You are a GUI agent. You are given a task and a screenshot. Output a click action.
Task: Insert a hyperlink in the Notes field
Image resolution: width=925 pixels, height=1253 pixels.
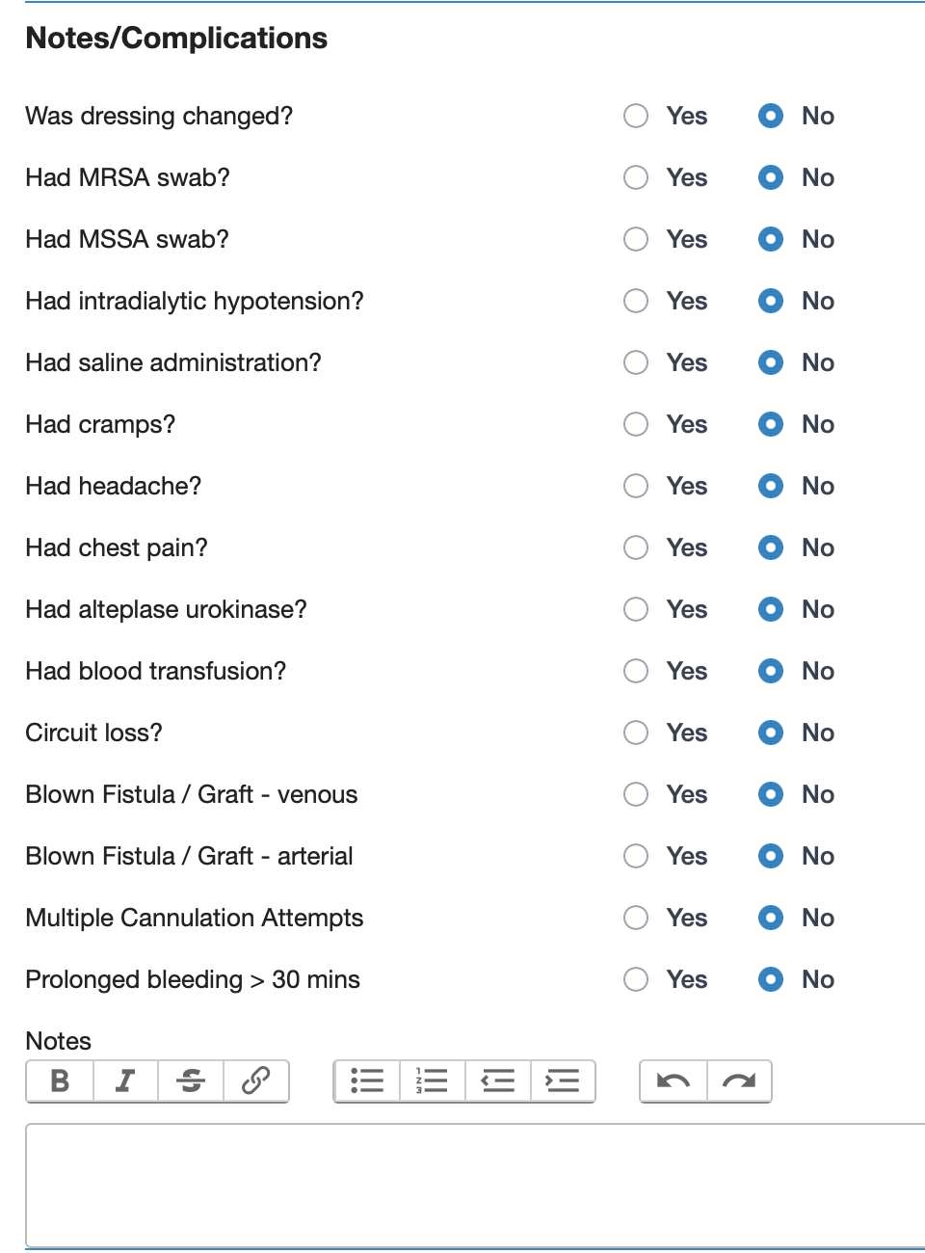255,1081
